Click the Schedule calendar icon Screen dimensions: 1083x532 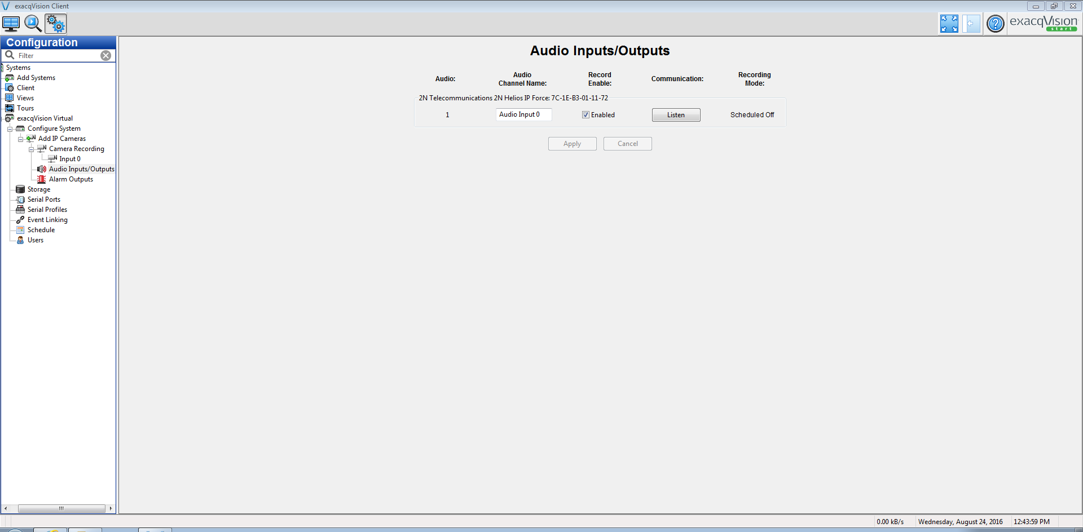20,230
